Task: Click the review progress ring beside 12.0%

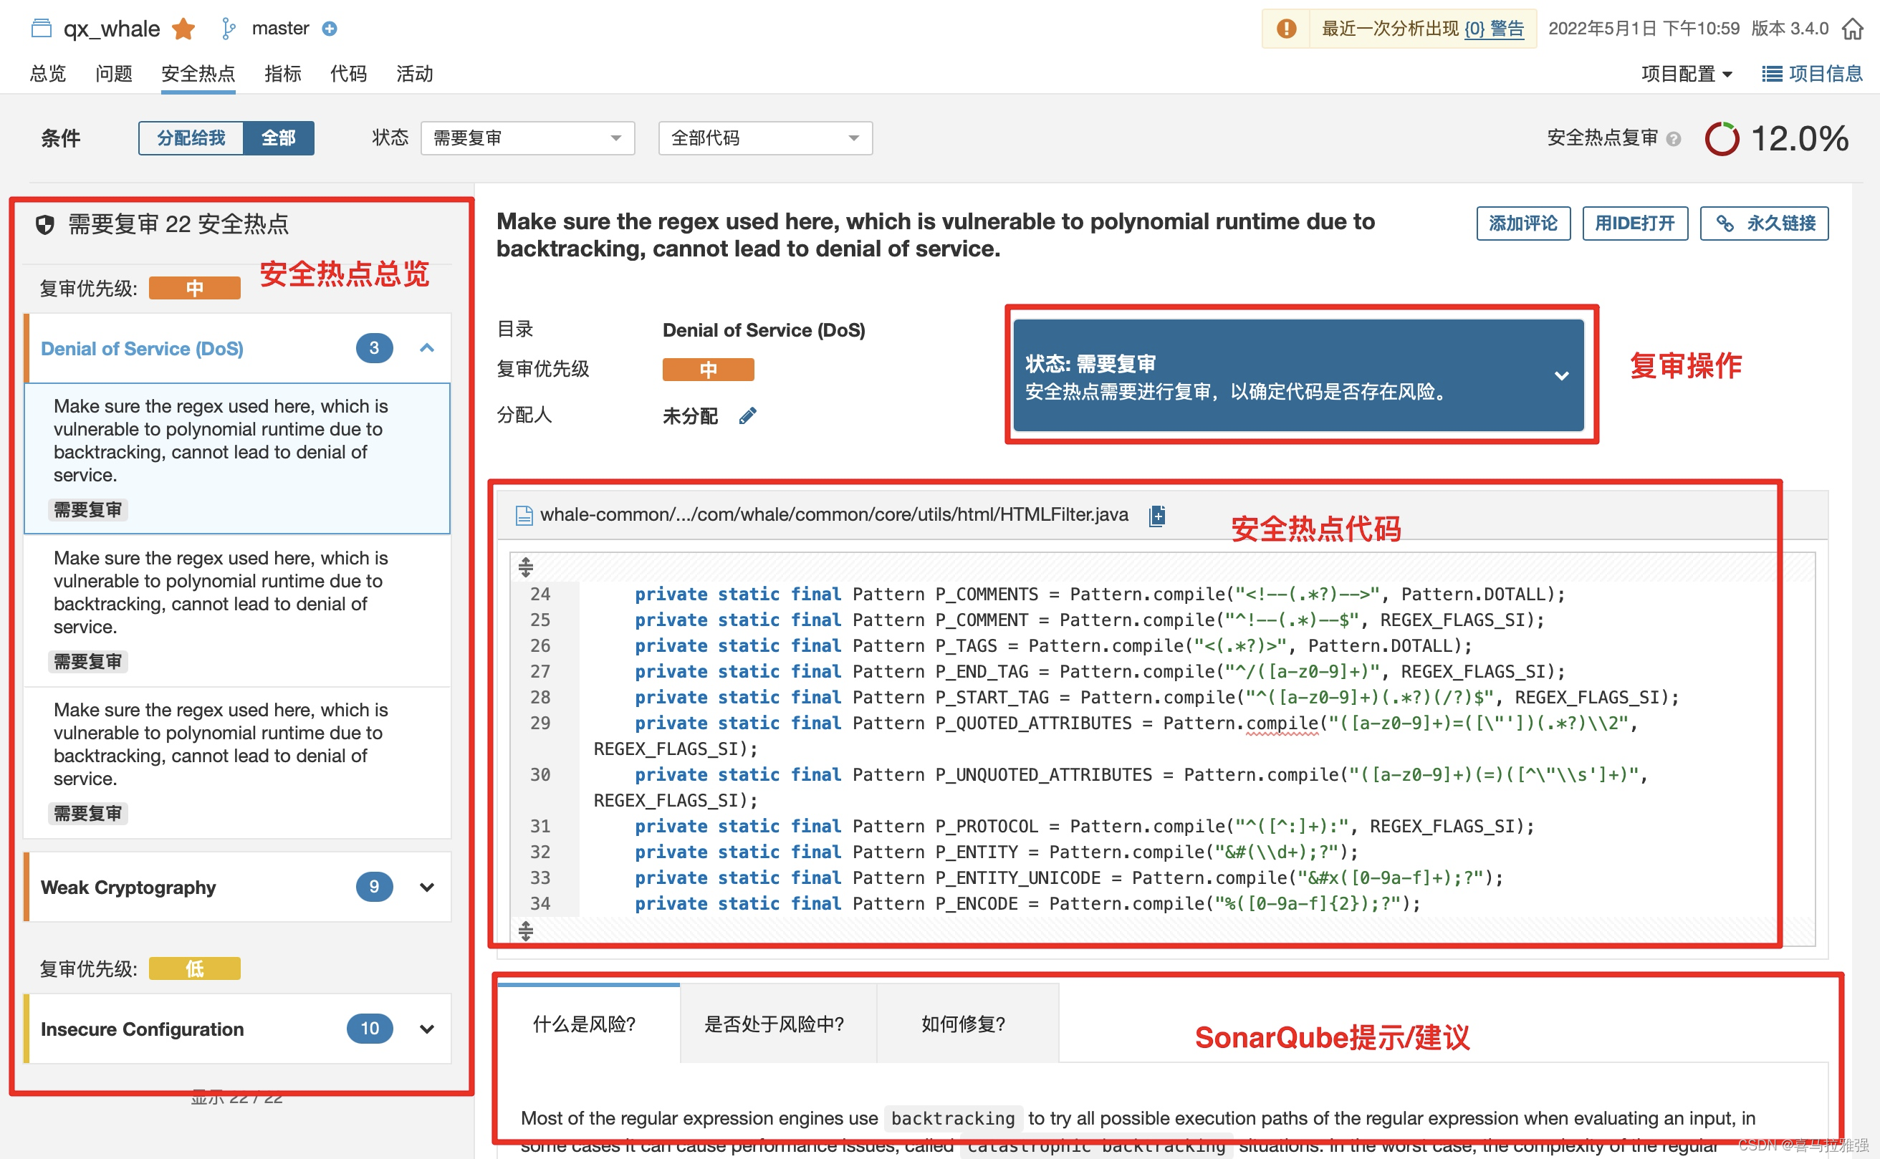Action: tap(1721, 139)
